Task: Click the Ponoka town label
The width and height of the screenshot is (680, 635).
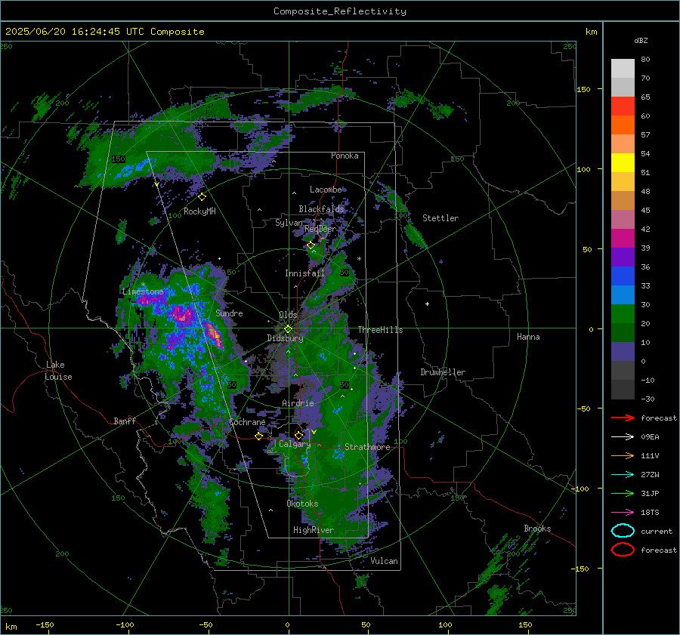Action: coord(345,156)
